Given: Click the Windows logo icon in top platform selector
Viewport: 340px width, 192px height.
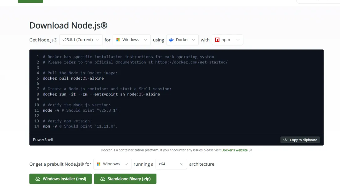Looking at the screenshot, I should pos(118,40).
